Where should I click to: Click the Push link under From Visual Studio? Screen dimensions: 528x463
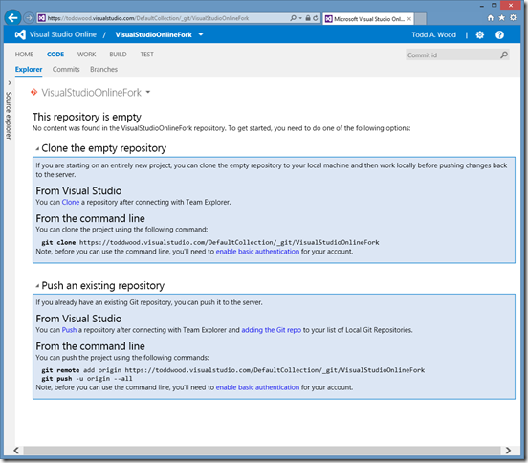point(69,330)
